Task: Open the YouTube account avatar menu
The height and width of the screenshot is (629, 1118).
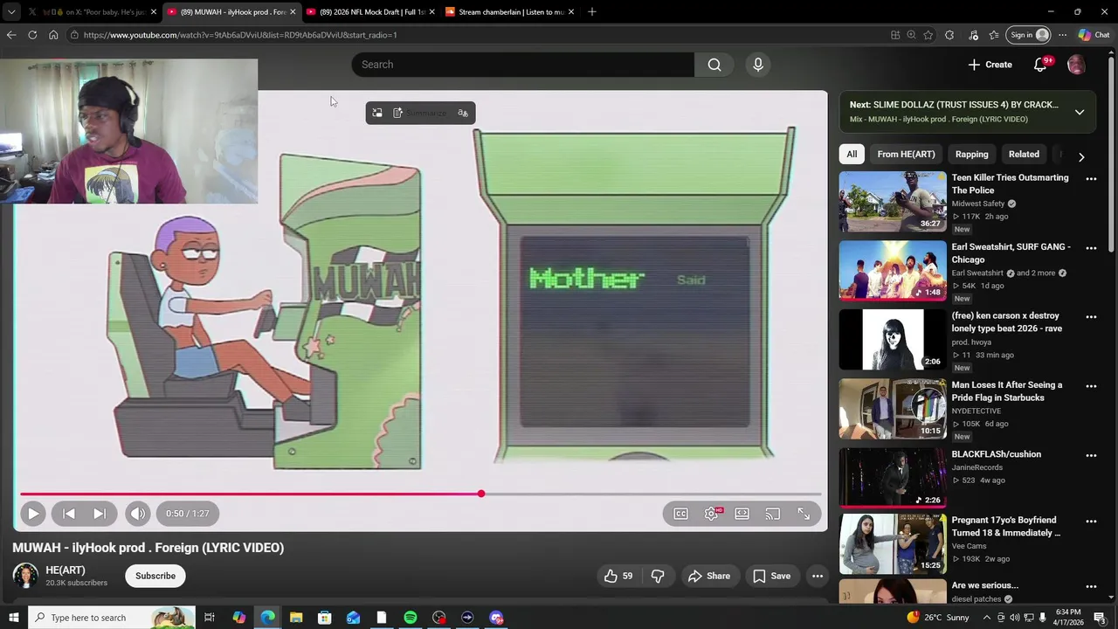Action: click(x=1076, y=65)
